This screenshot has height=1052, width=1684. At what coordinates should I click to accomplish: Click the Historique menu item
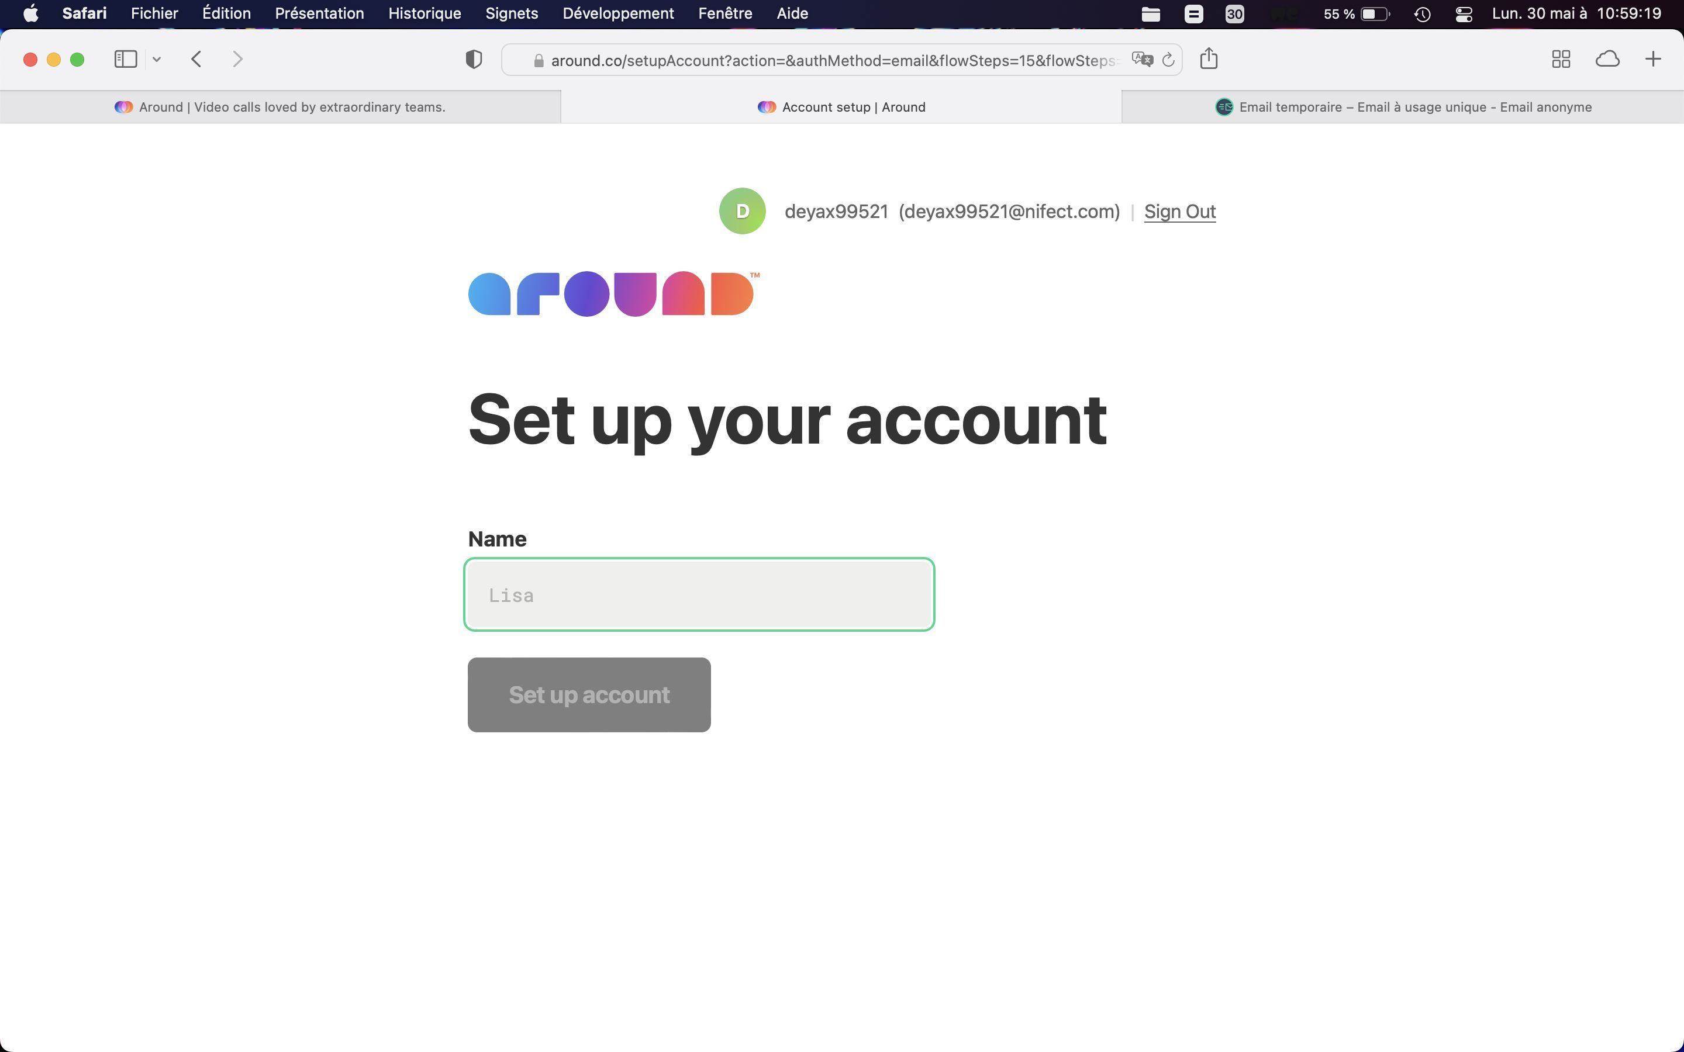click(423, 13)
